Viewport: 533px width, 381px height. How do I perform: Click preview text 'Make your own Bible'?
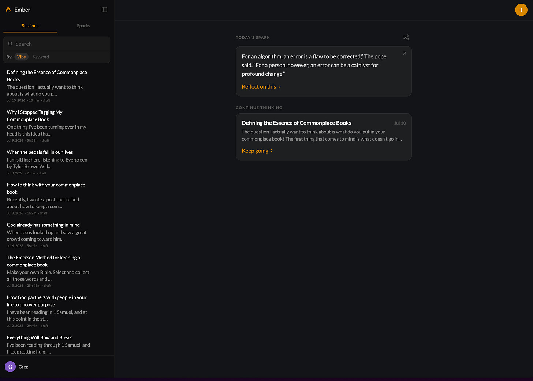click(x=48, y=275)
